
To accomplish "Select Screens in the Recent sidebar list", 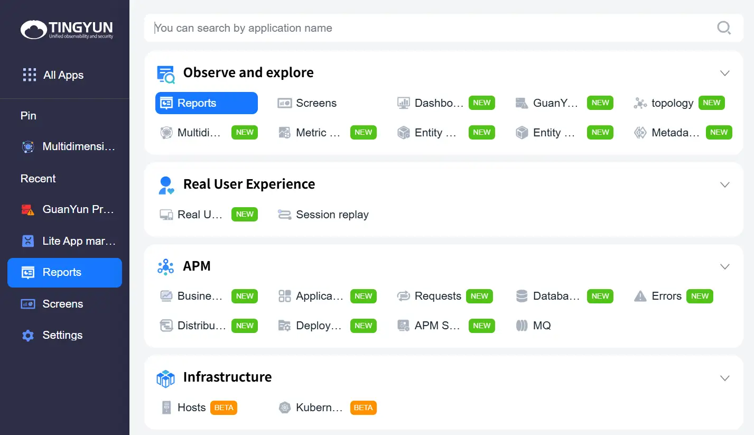I will point(62,304).
